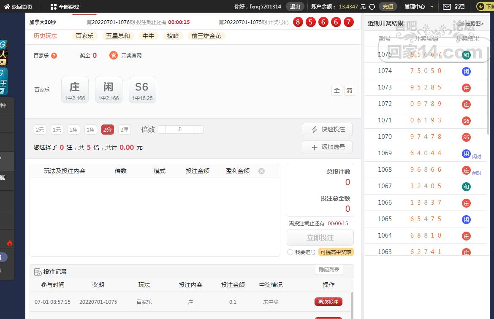The height and width of the screenshot is (319, 494).
Task: Open the 消息 envelope icon
Action: coord(447,7)
